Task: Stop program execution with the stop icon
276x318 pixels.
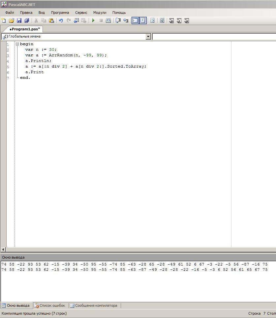Action: tap(101, 20)
